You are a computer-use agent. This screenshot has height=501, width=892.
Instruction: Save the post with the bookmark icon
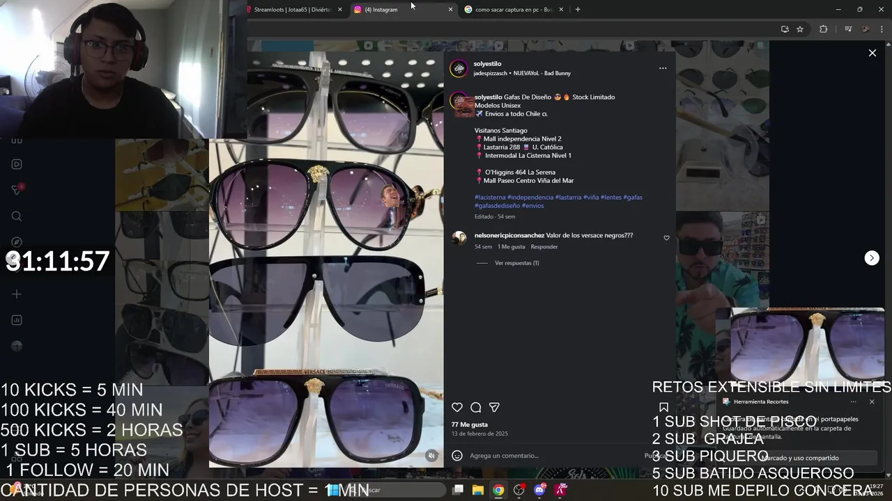(x=663, y=408)
